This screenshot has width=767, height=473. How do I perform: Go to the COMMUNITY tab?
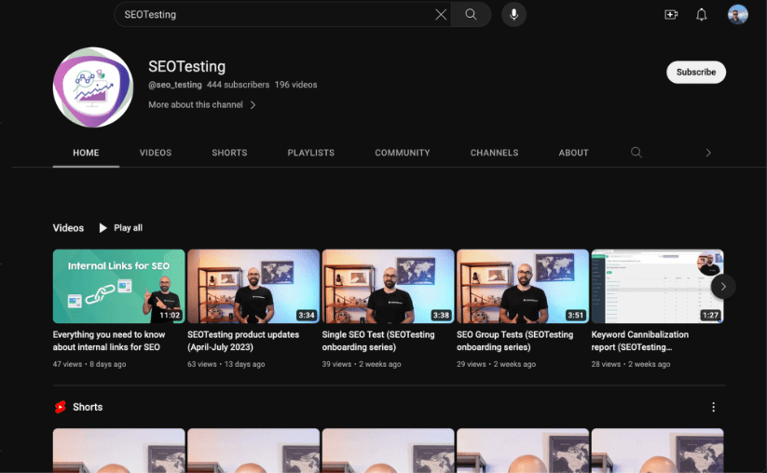pyautogui.click(x=403, y=153)
